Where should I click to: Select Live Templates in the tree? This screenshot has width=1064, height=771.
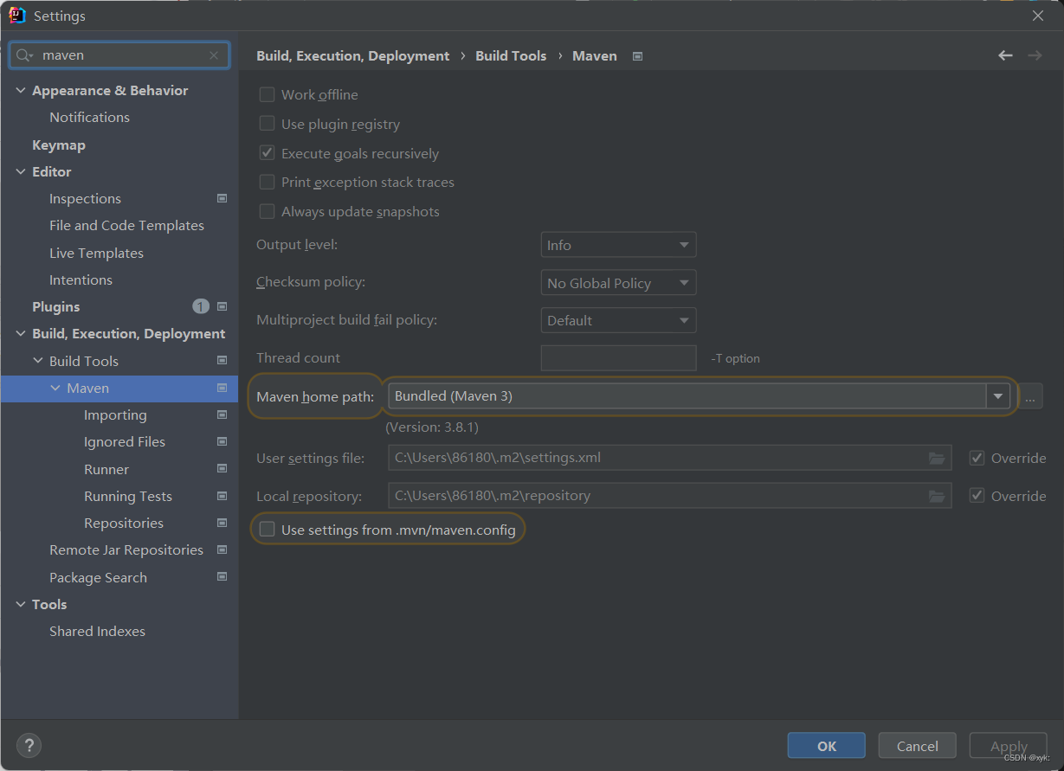click(96, 253)
